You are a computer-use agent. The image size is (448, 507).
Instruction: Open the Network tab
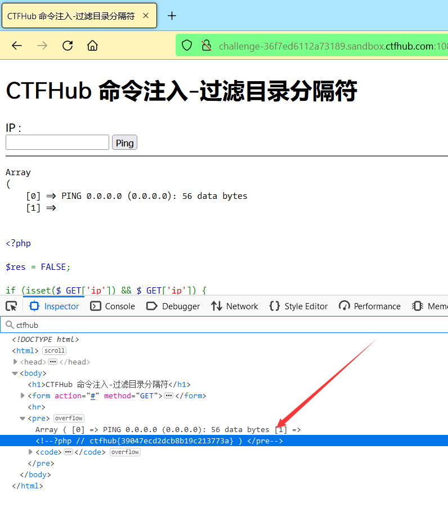click(x=234, y=306)
